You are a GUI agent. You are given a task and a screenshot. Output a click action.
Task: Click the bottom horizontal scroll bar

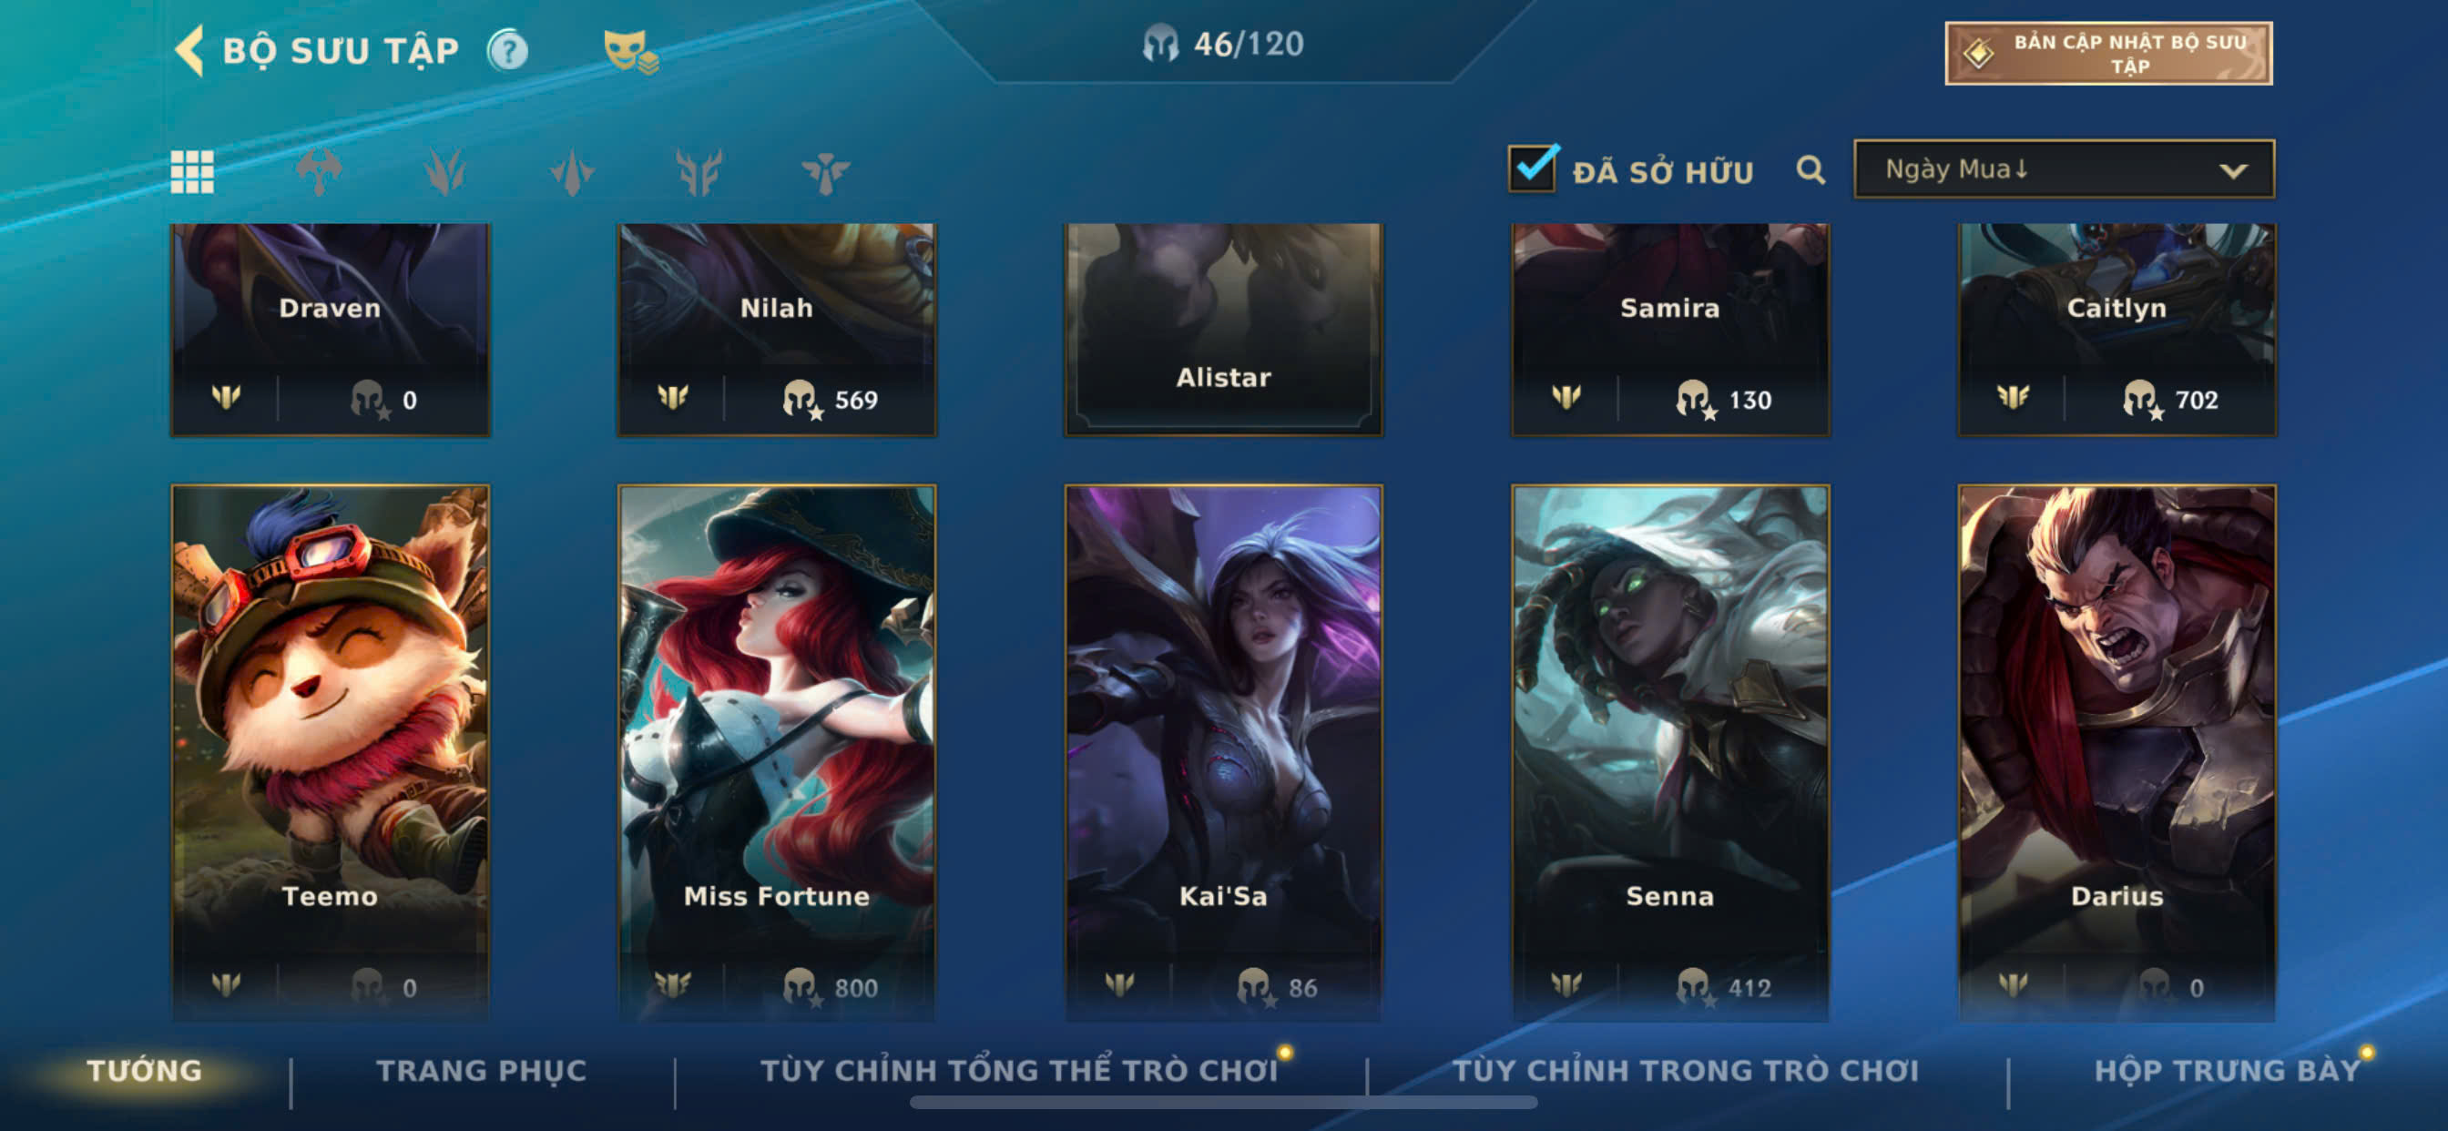click(1223, 1103)
